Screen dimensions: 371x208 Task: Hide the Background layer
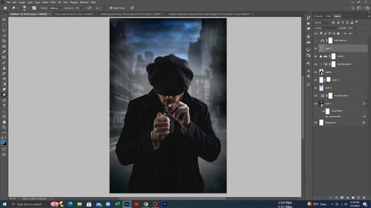[x=315, y=122]
